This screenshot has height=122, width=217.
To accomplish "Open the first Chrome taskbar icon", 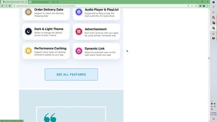I will click(214, 17).
